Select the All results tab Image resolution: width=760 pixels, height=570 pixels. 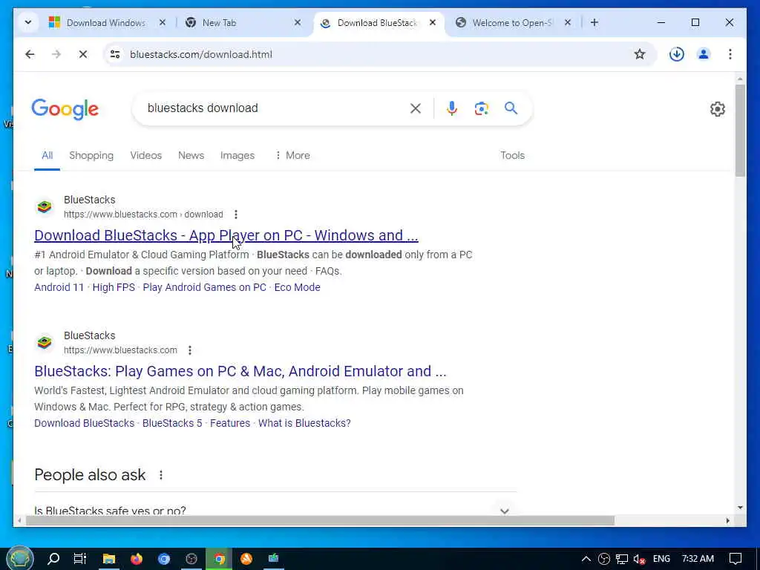coord(47,156)
